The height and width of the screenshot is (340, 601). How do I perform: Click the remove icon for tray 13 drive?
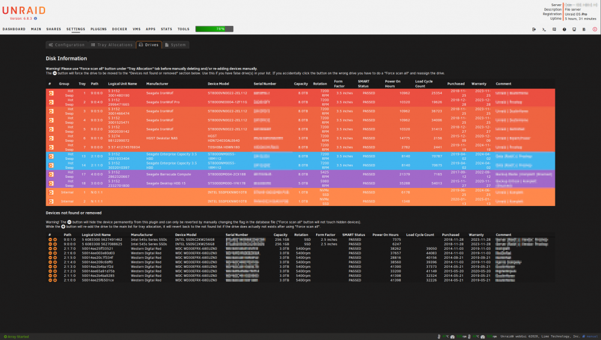pyautogui.click(x=51, y=156)
